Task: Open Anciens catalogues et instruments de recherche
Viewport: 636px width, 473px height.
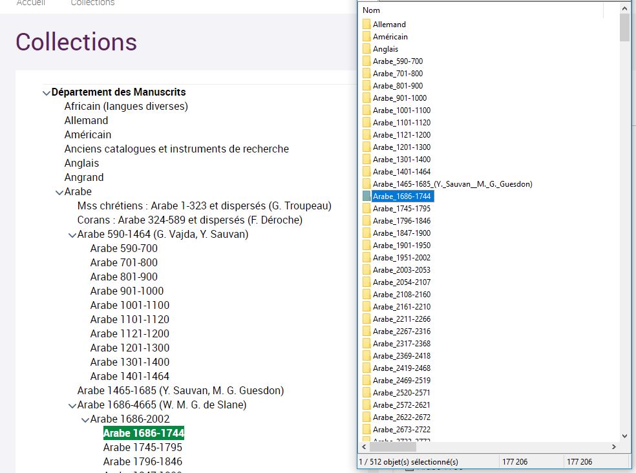Action: (176, 149)
